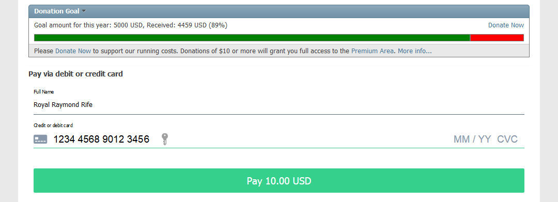Select the CVC security code field

coord(507,139)
